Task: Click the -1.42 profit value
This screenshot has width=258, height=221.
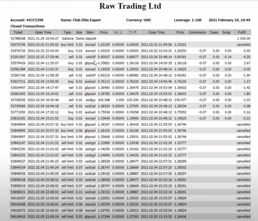Action: (x=246, y=88)
